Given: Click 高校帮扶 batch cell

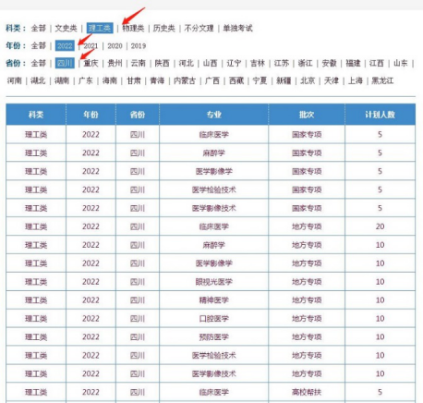Looking at the screenshot, I should click(307, 392).
